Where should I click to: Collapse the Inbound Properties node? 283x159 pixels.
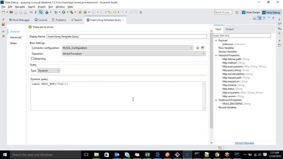click(x=216, y=55)
